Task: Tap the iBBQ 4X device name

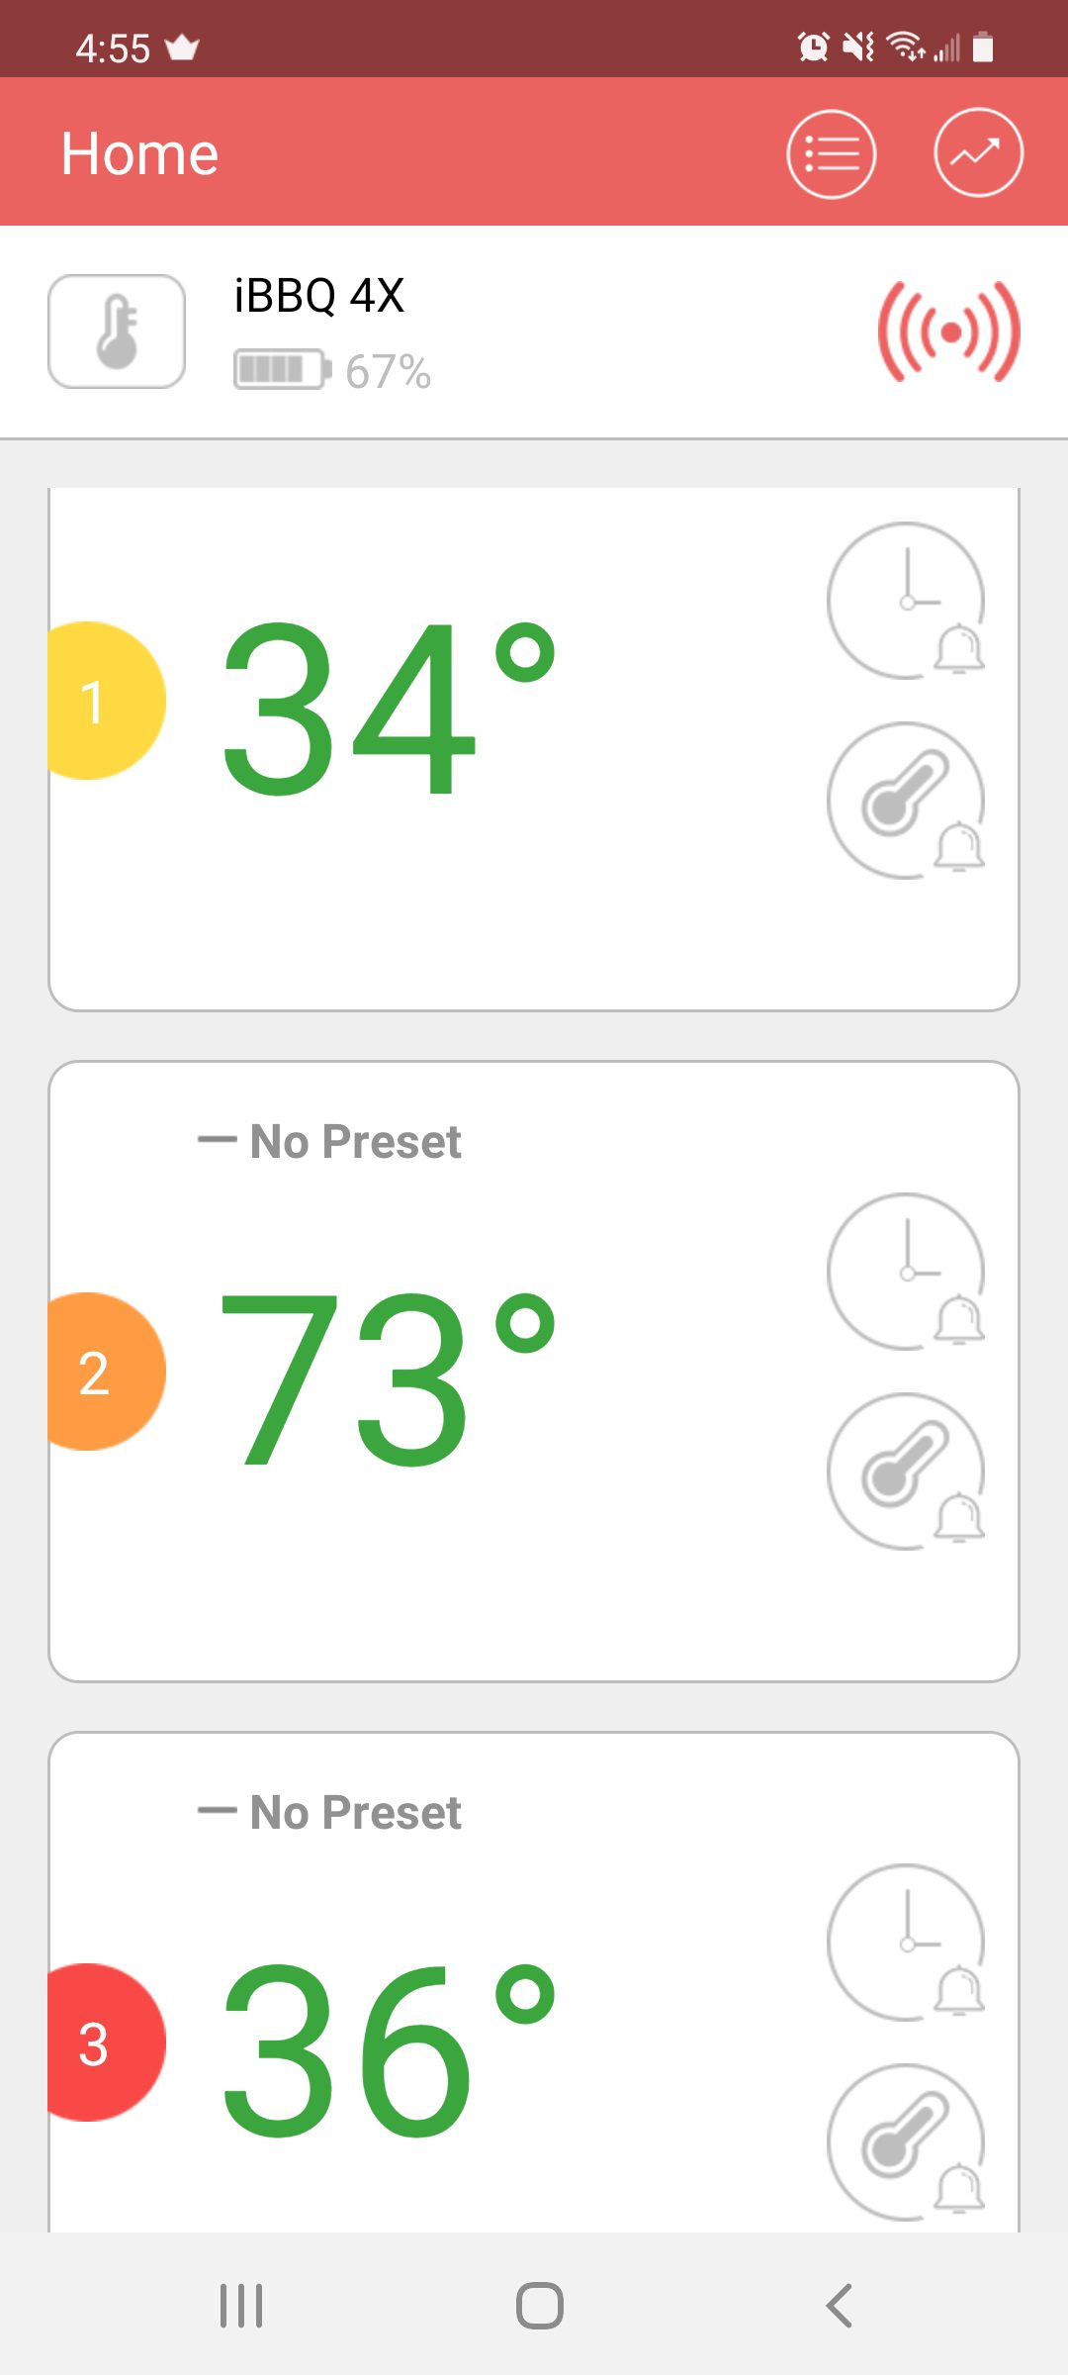Action: (x=318, y=295)
